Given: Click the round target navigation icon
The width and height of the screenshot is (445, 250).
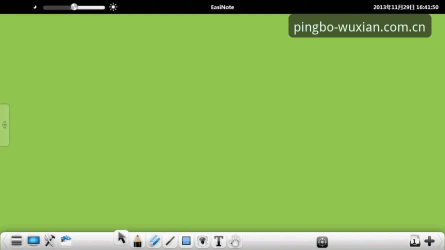Looking at the screenshot, I should [322, 242].
